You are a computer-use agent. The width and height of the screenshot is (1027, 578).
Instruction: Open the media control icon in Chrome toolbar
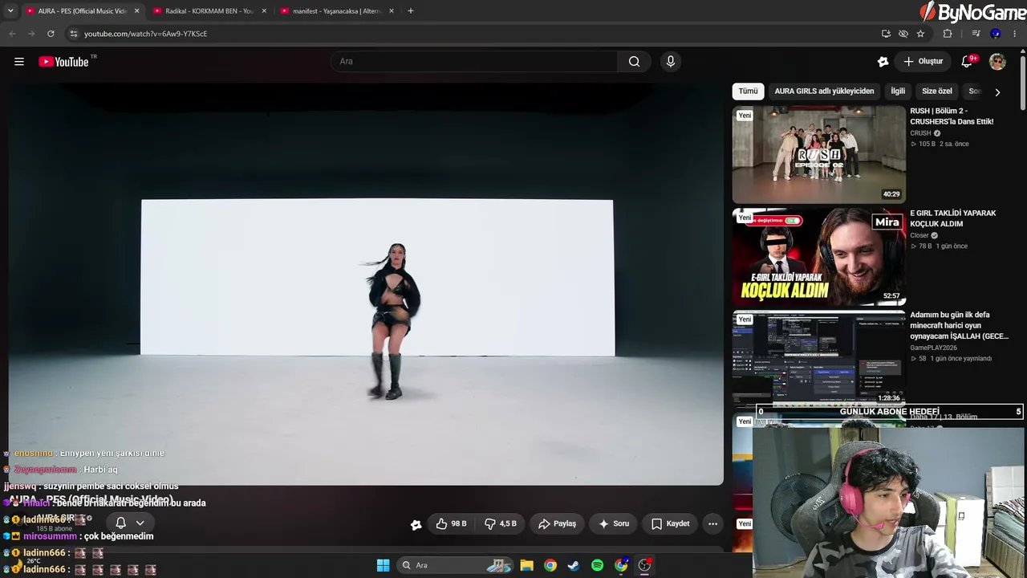pyautogui.click(x=976, y=34)
